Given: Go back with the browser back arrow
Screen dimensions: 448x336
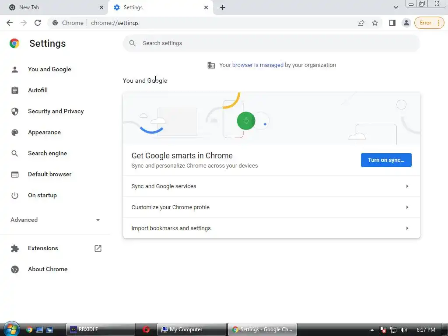Looking at the screenshot, I should click(10, 23).
